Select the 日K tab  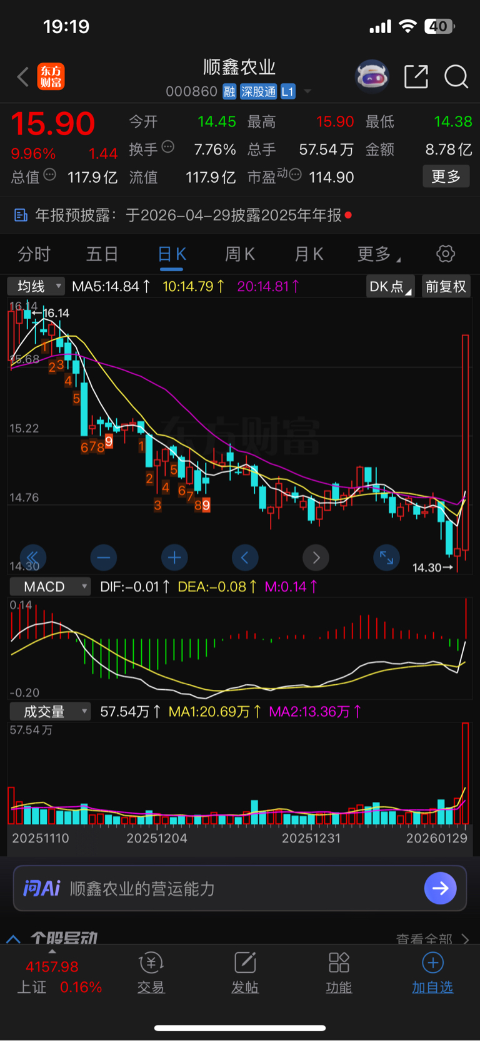click(172, 254)
